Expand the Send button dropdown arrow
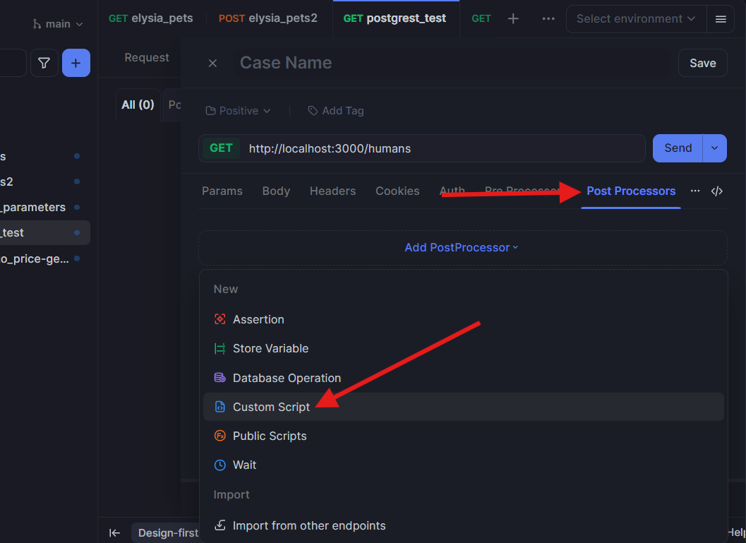746x543 pixels. (x=714, y=148)
